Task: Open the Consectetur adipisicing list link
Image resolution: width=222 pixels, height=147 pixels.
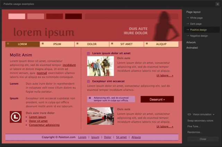Action: [44, 125]
